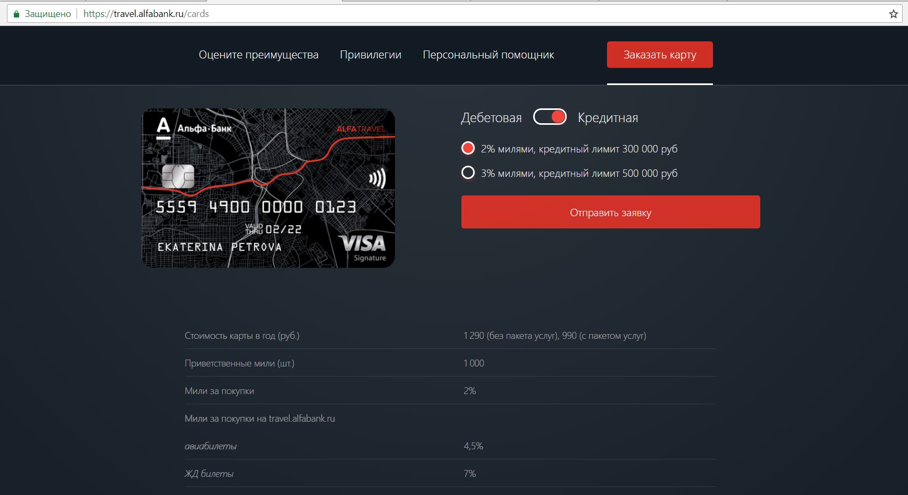The height and width of the screenshot is (495, 908).
Task: Click the cardholder name EKATERINA PETROVA
Action: [220, 247]
